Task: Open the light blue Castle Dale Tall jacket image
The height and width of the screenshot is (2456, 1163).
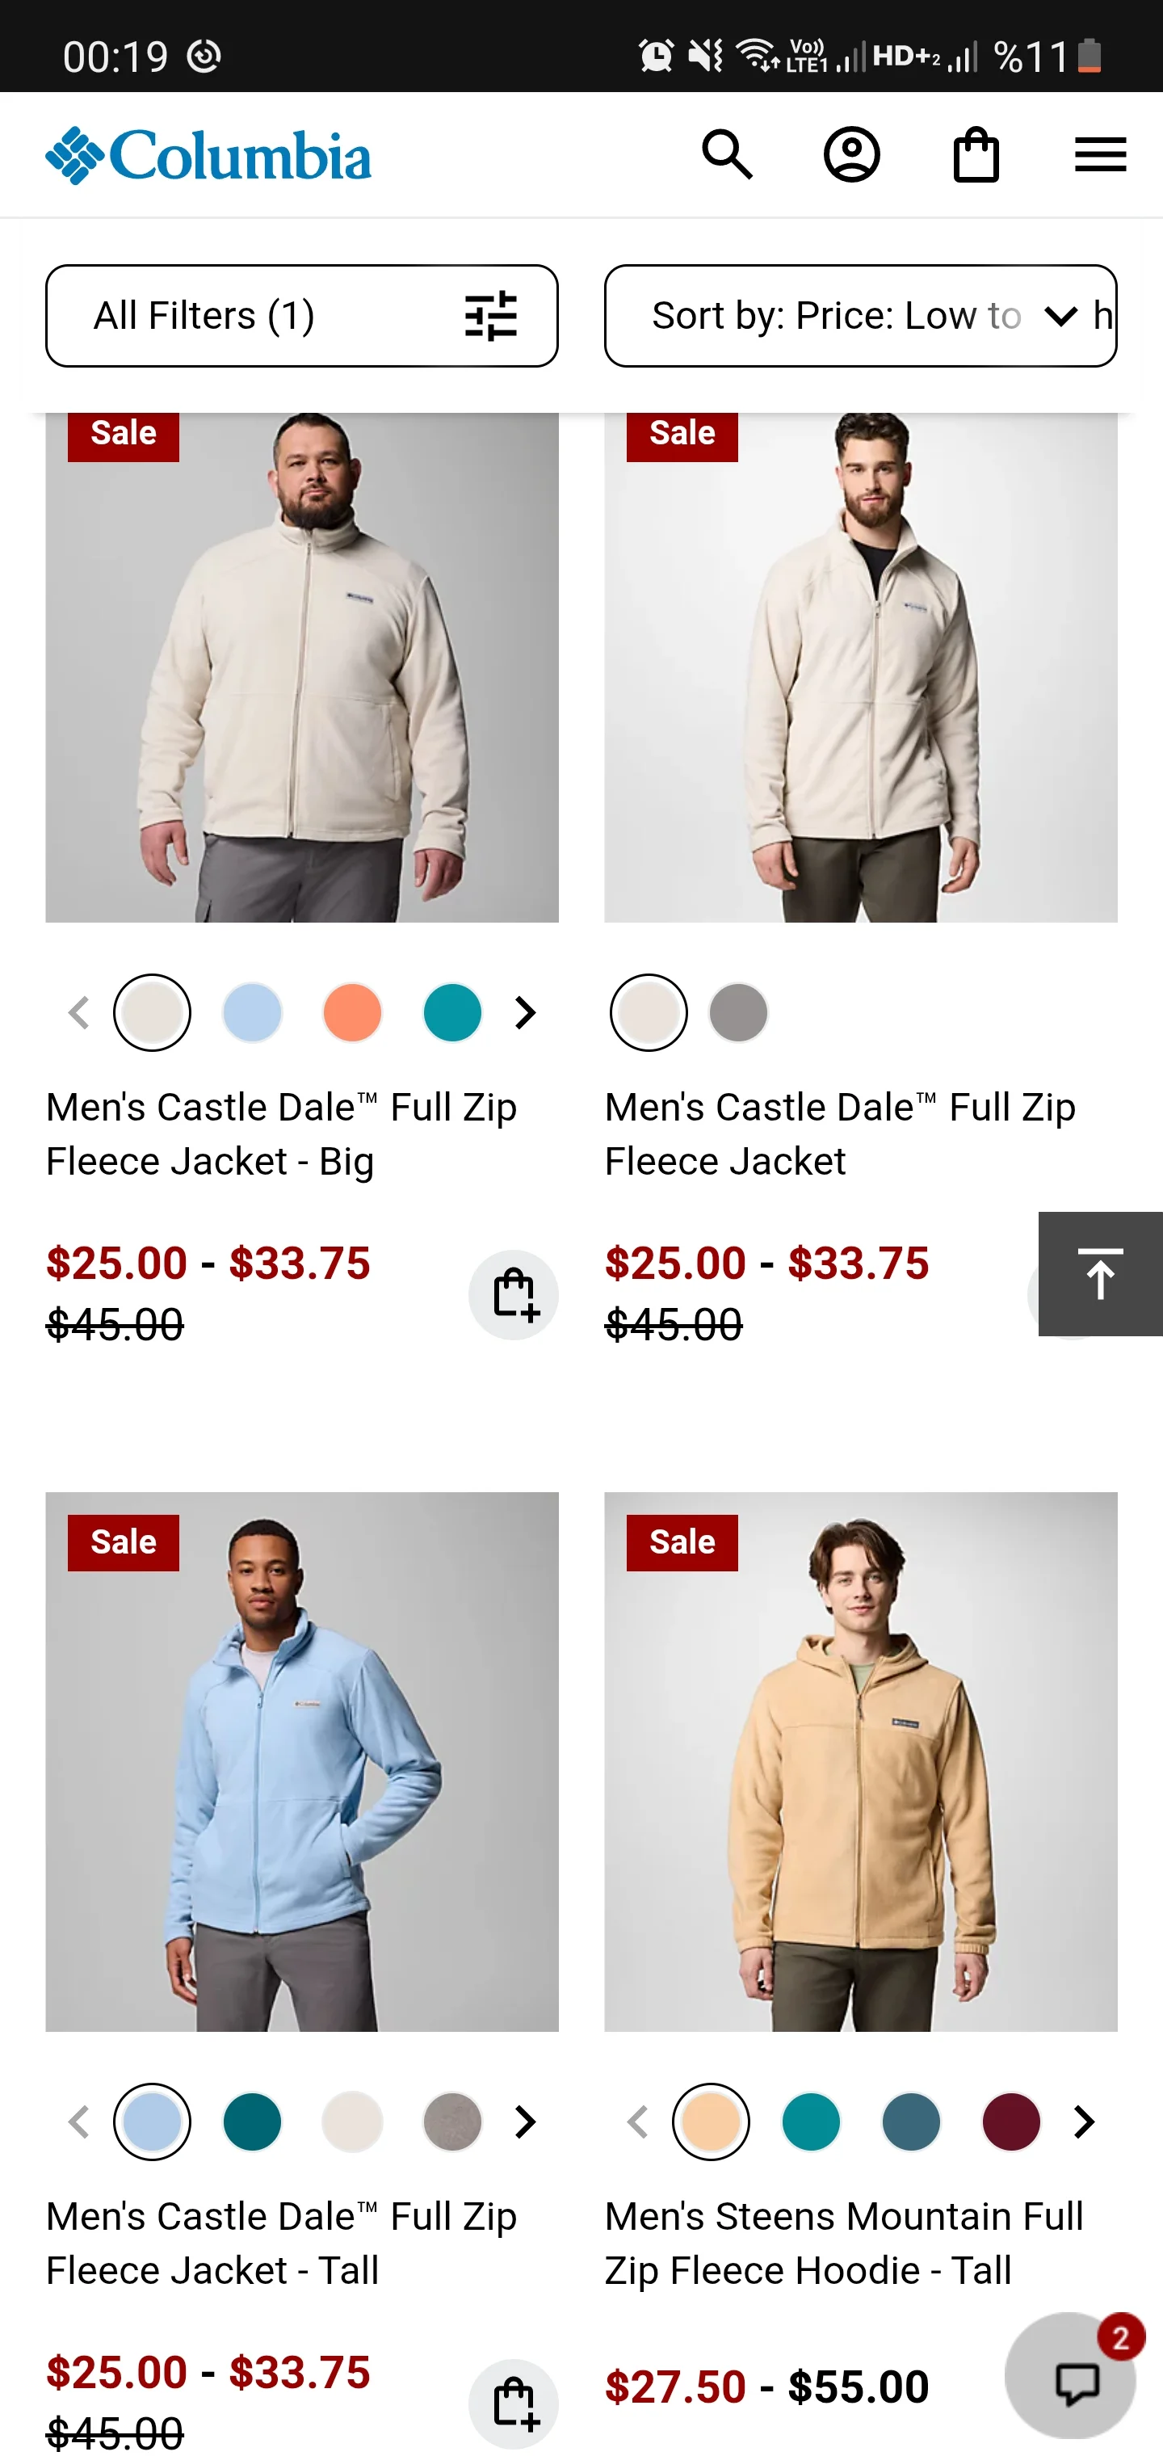Action: pyautogui.click(x=301, y=1762)
